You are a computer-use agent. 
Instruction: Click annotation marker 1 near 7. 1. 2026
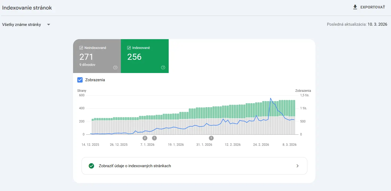click(x=154, y=138)
